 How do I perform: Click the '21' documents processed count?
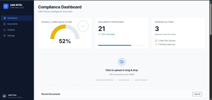[x=102, y=29]
